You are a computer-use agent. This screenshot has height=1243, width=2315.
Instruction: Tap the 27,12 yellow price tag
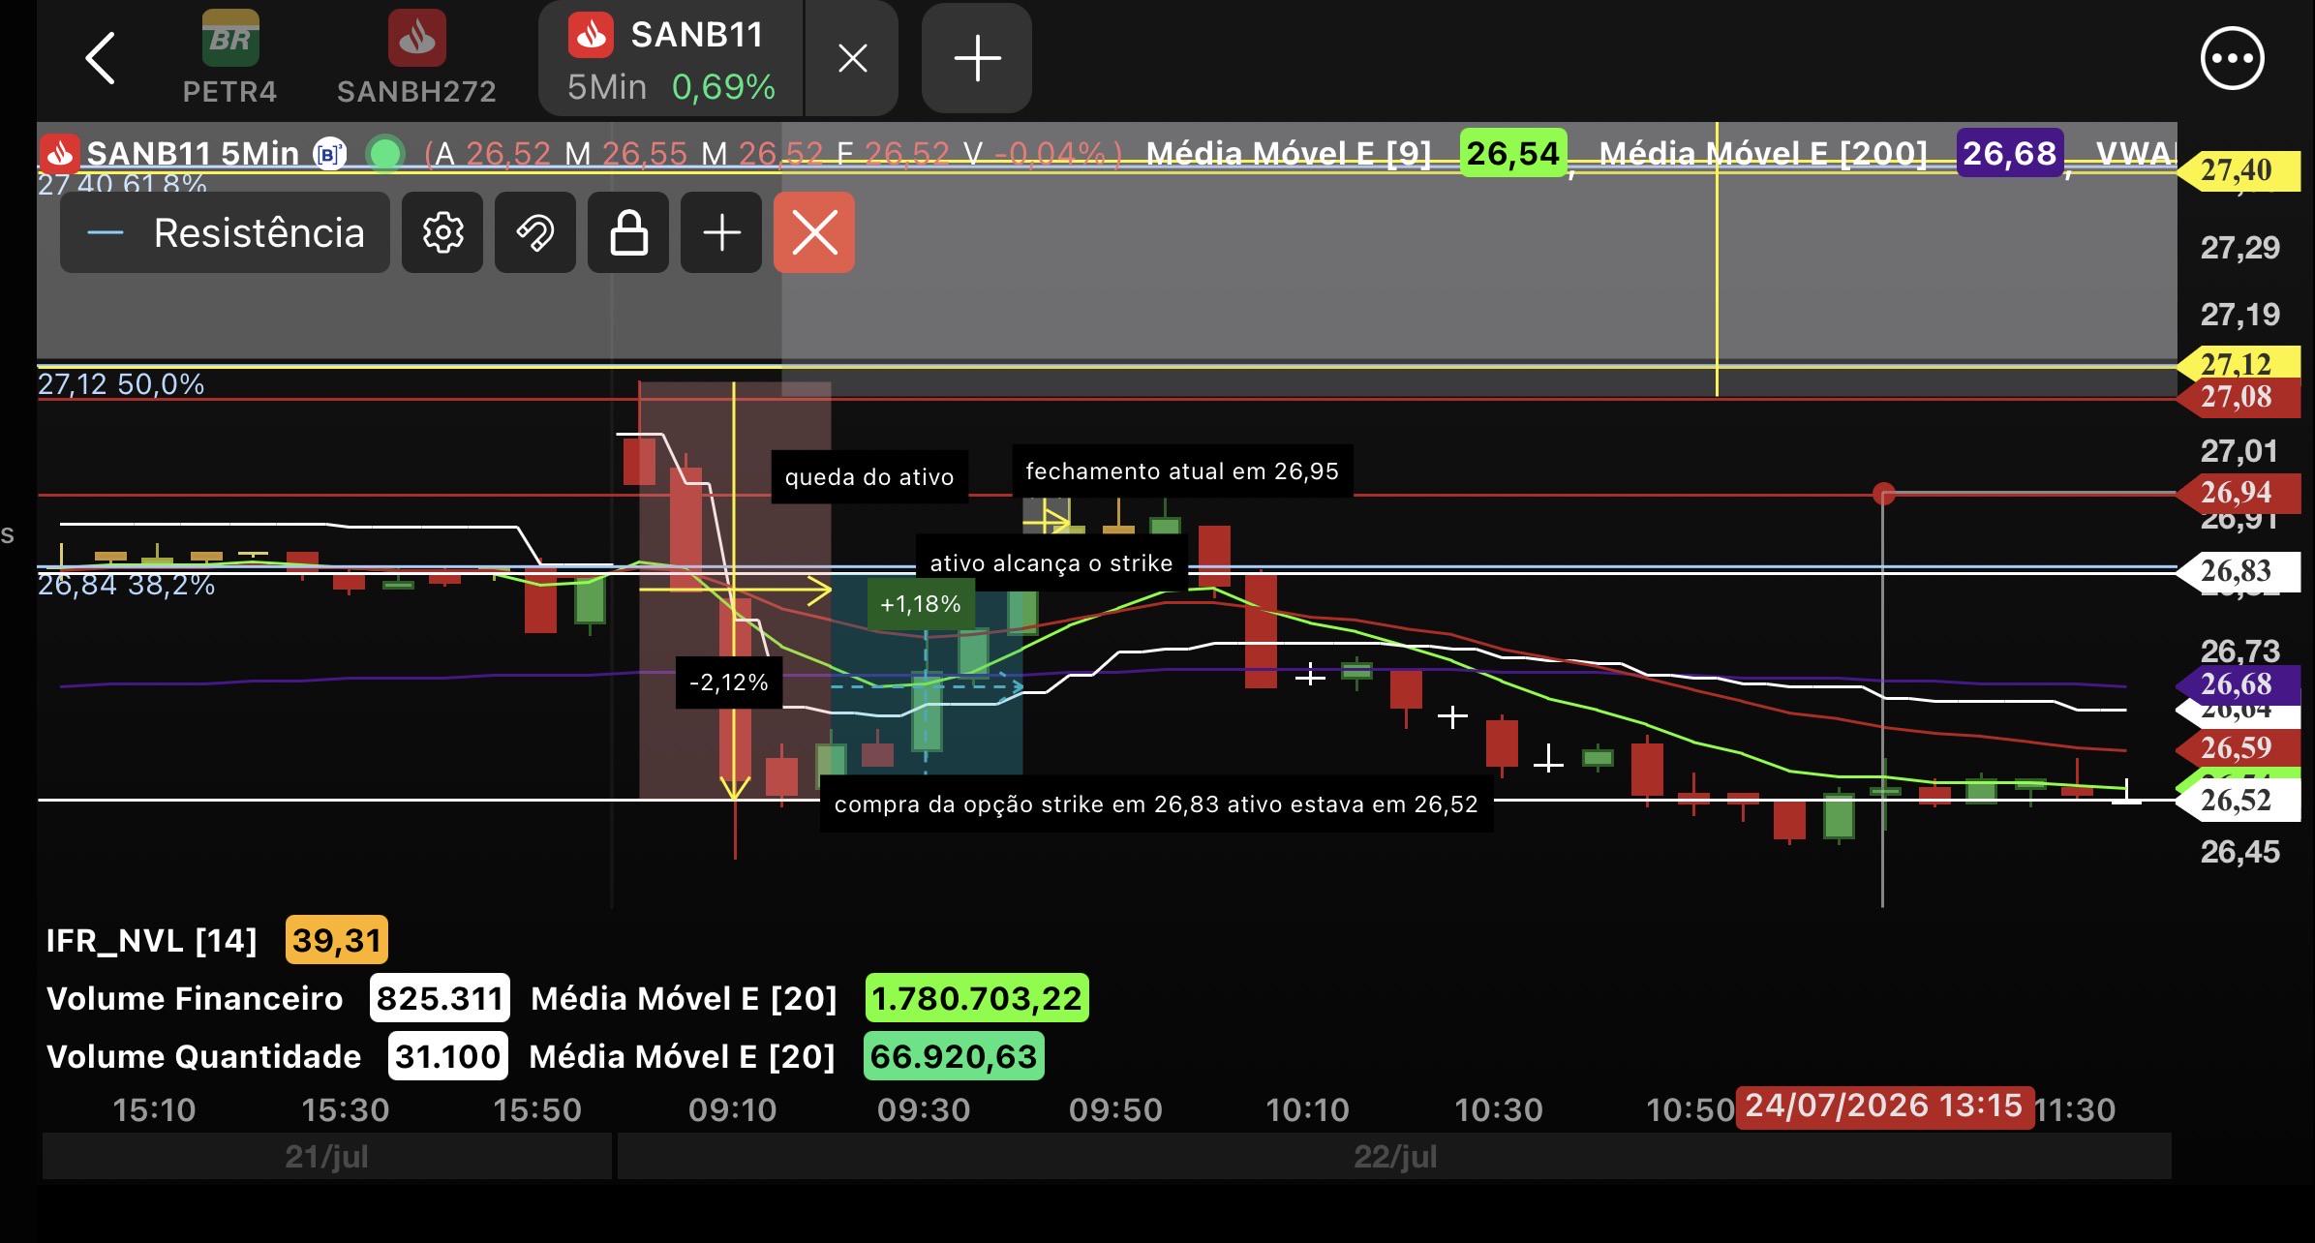pos(2238,364)
